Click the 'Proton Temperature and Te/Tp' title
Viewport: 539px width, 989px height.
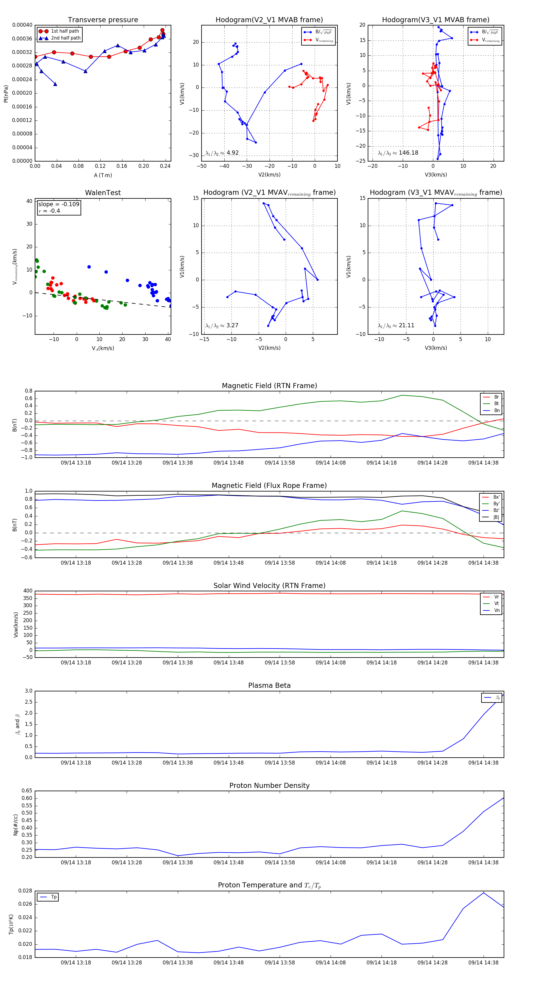pos(269,885)
